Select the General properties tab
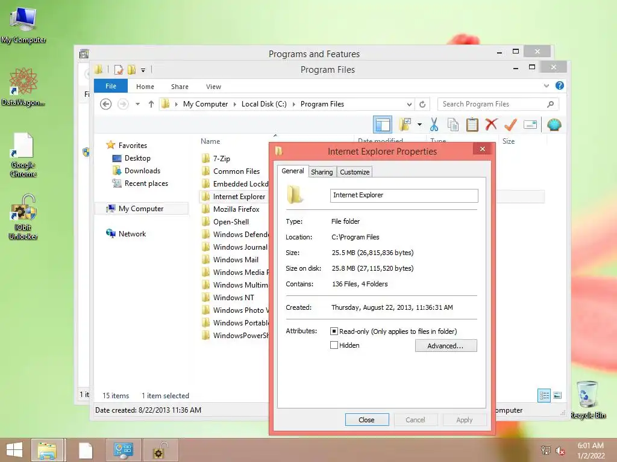The height and width of the screenshot is (462, 617). pyautogui.click(x=293, y=171)
